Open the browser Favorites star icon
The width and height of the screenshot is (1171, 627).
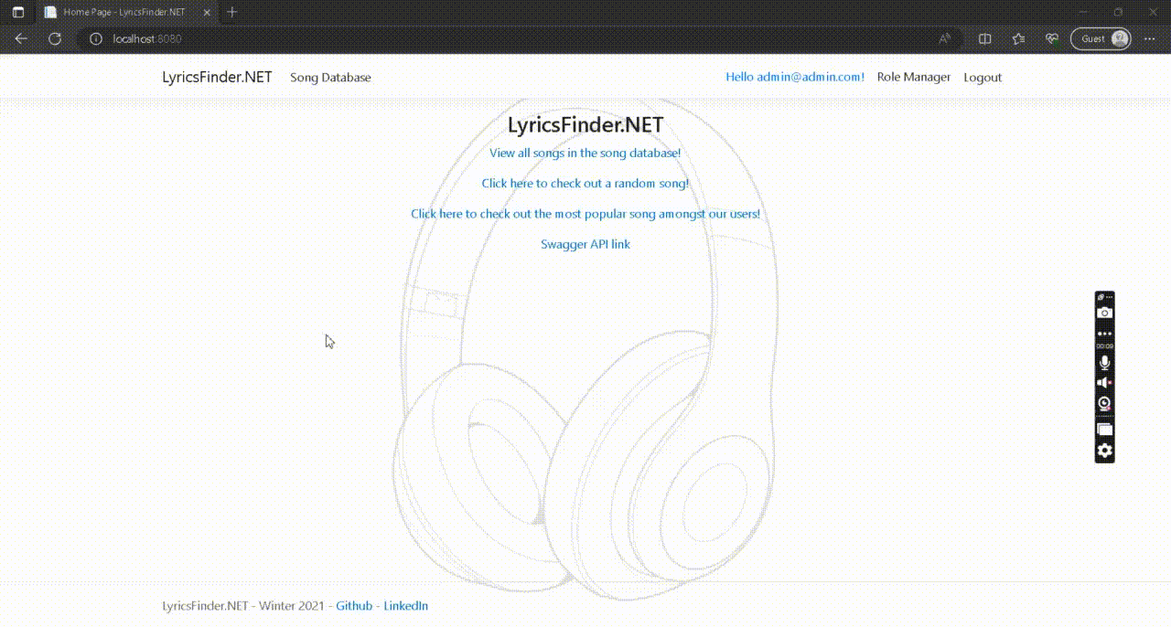[1018, 38]
